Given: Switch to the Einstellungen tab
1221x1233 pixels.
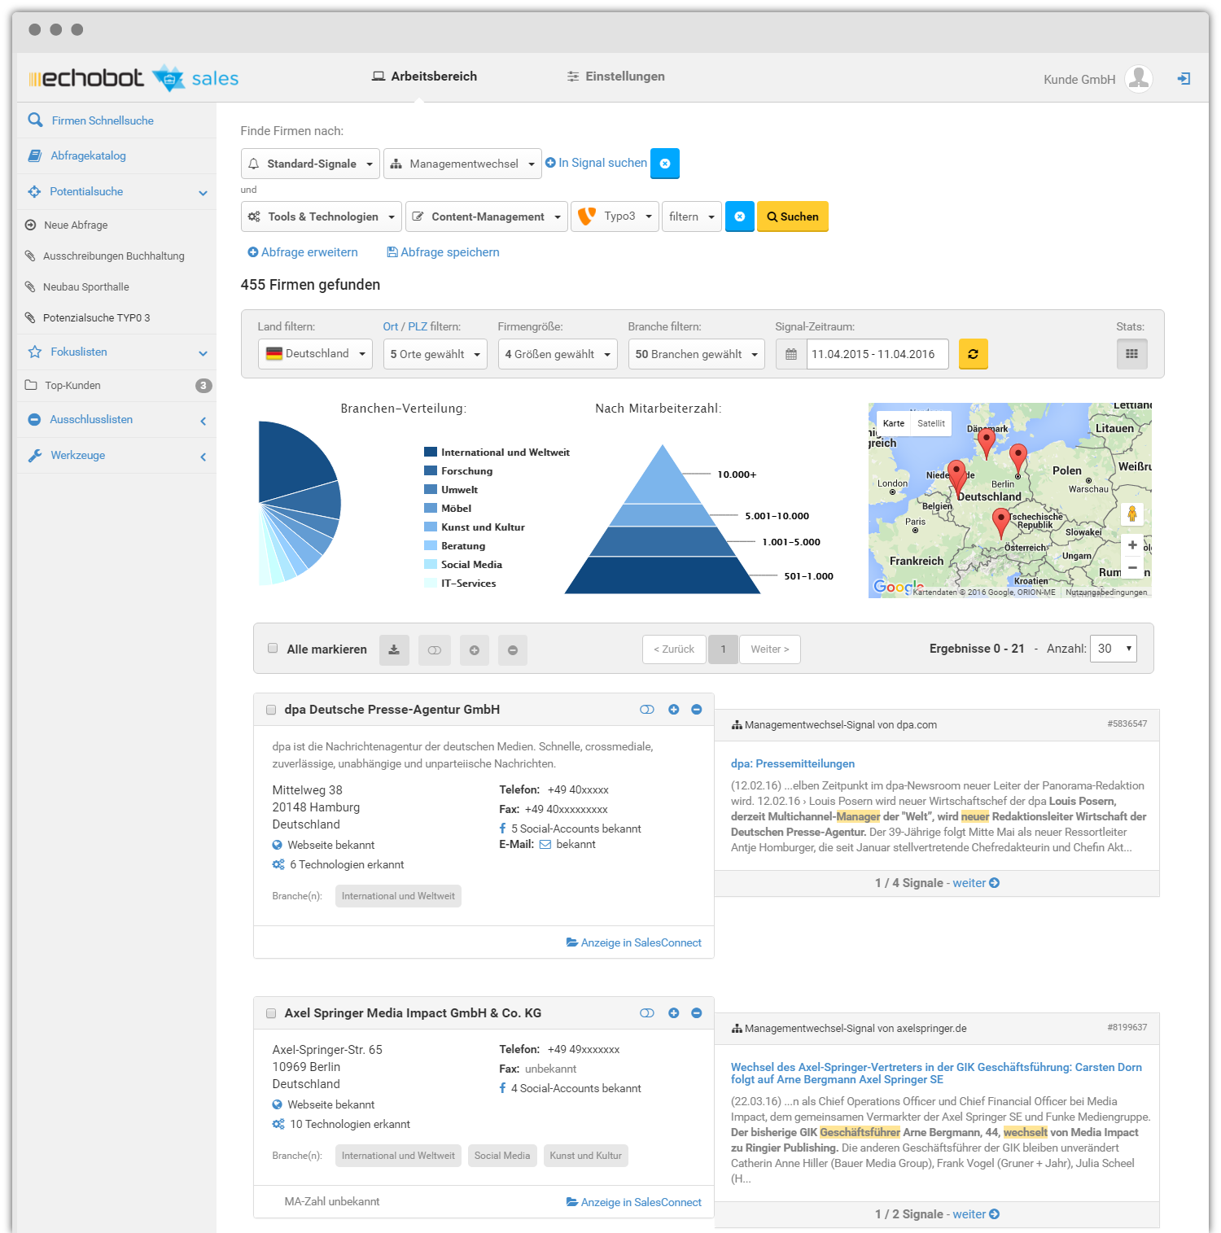Looking at the screenshot, I should pos(615,77).
